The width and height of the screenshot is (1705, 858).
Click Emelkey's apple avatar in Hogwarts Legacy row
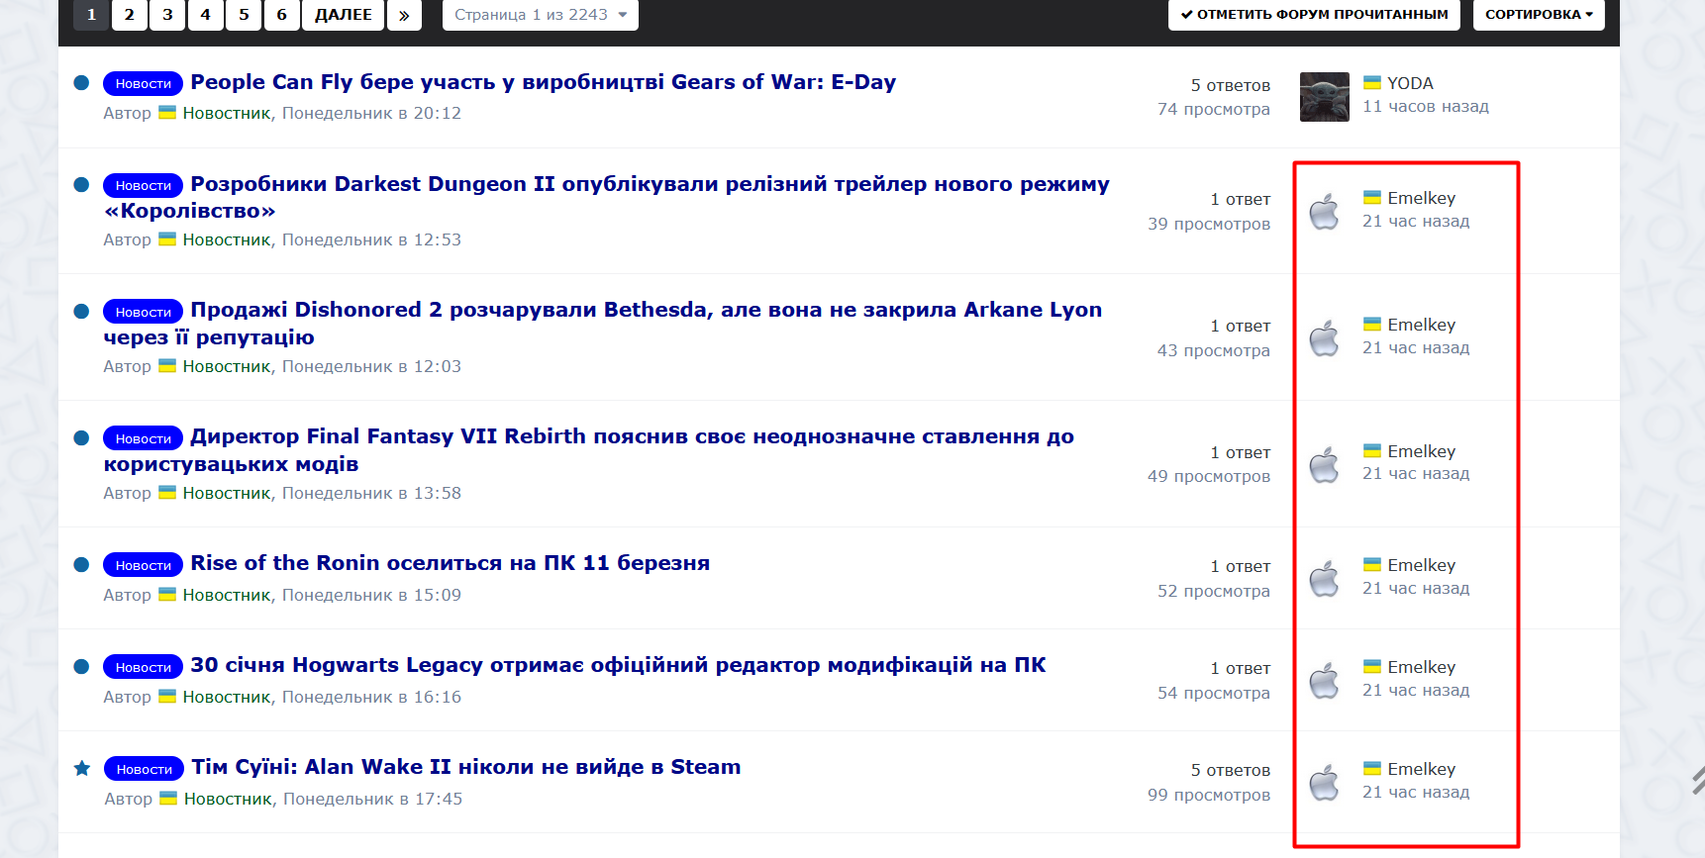pos(1324,680)
